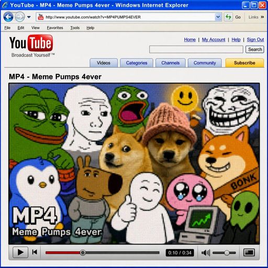
Task: Maximize the Internet Explorer window
Action: pyautogui.click(x=254, y=5)
